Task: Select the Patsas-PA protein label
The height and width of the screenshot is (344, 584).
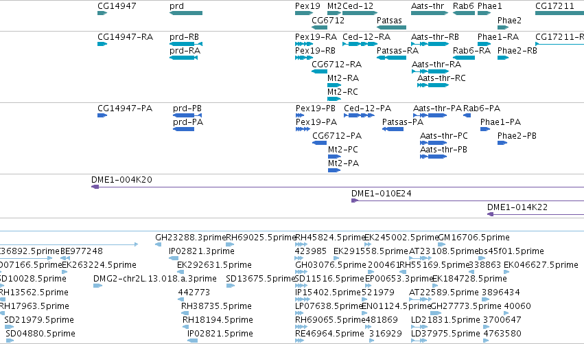Action: (x=403, y=122)
